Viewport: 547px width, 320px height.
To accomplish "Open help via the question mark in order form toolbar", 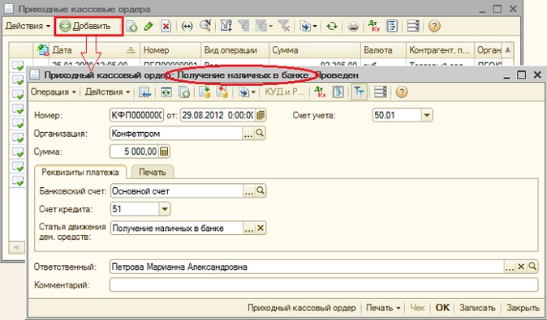I will [x=402, y=92].
